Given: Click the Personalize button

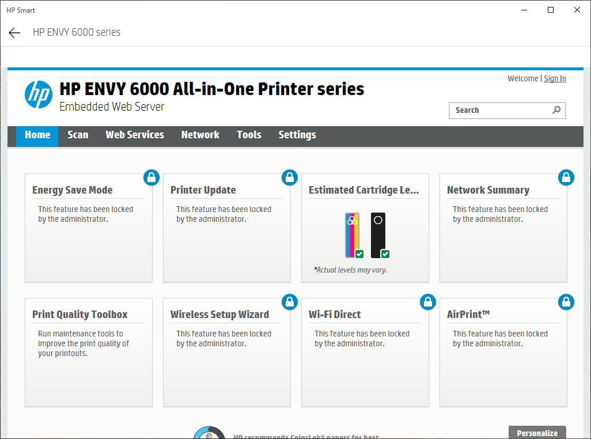Looking at the screenshot, I should coord(537,433).
